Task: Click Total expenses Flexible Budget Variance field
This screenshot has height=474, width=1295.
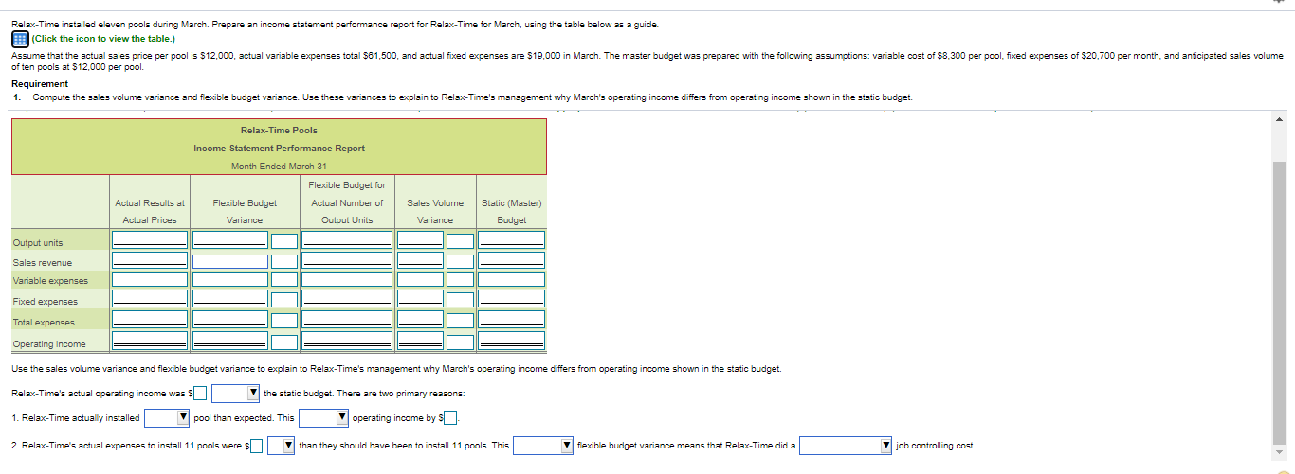Action: pyautogui.click(x=230, y=320)
